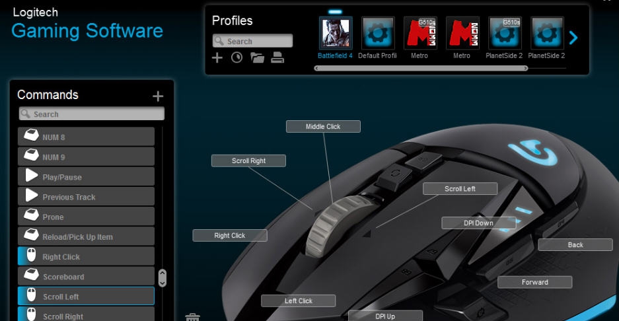Image resolution: width=619 pixels, height=321 pixels.
Task: Click the Scroll Left label on mouse
Action: coord(460,189)
